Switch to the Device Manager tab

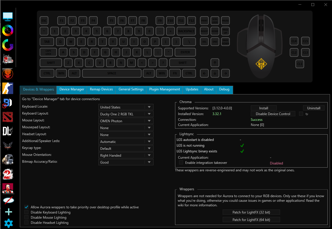pyautogui.click(x=71, y=89)
